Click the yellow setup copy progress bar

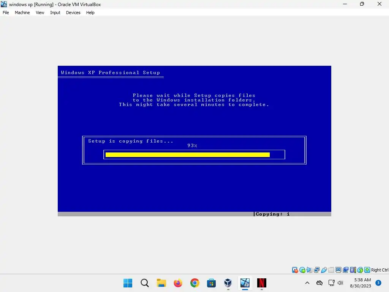188,155
